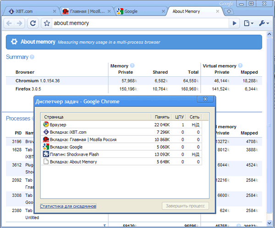
Task: Click the Firefox total 160,960k value
Action: [190, 89]
